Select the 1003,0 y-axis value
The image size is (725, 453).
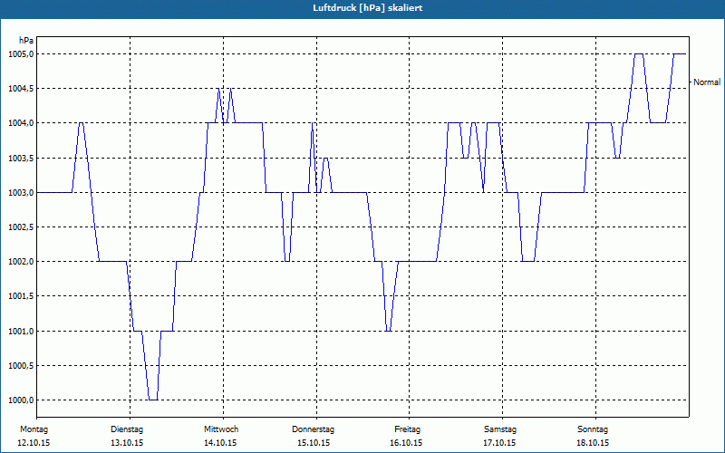coord(21,192)
